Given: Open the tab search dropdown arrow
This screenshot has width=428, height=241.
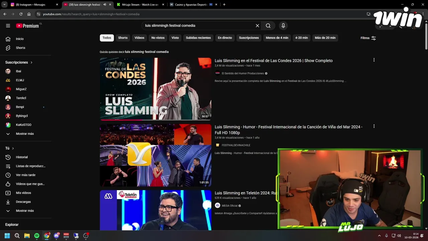Looking at the screenshot, I should (x=4, y=5).
